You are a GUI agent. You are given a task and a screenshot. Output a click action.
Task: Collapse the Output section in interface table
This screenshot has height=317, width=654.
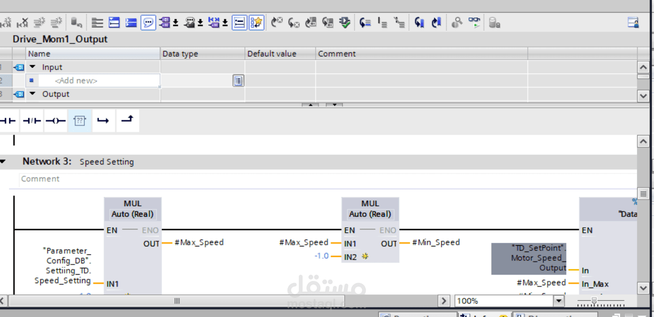(33, 94)
